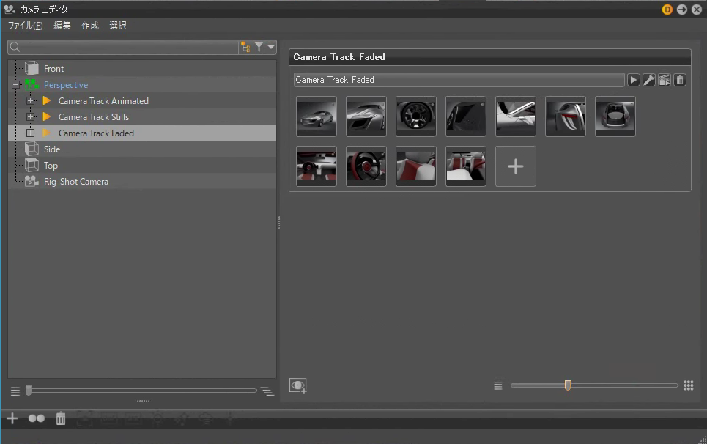
Task: Open the 編集 menu
Action: click(62, 25)
